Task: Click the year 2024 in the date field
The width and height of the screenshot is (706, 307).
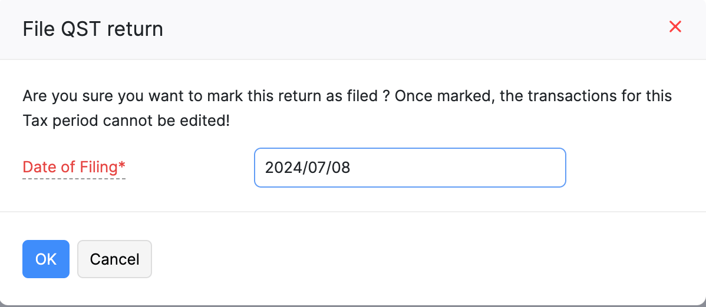Action: pyautogui.click(x=280, y=168)
